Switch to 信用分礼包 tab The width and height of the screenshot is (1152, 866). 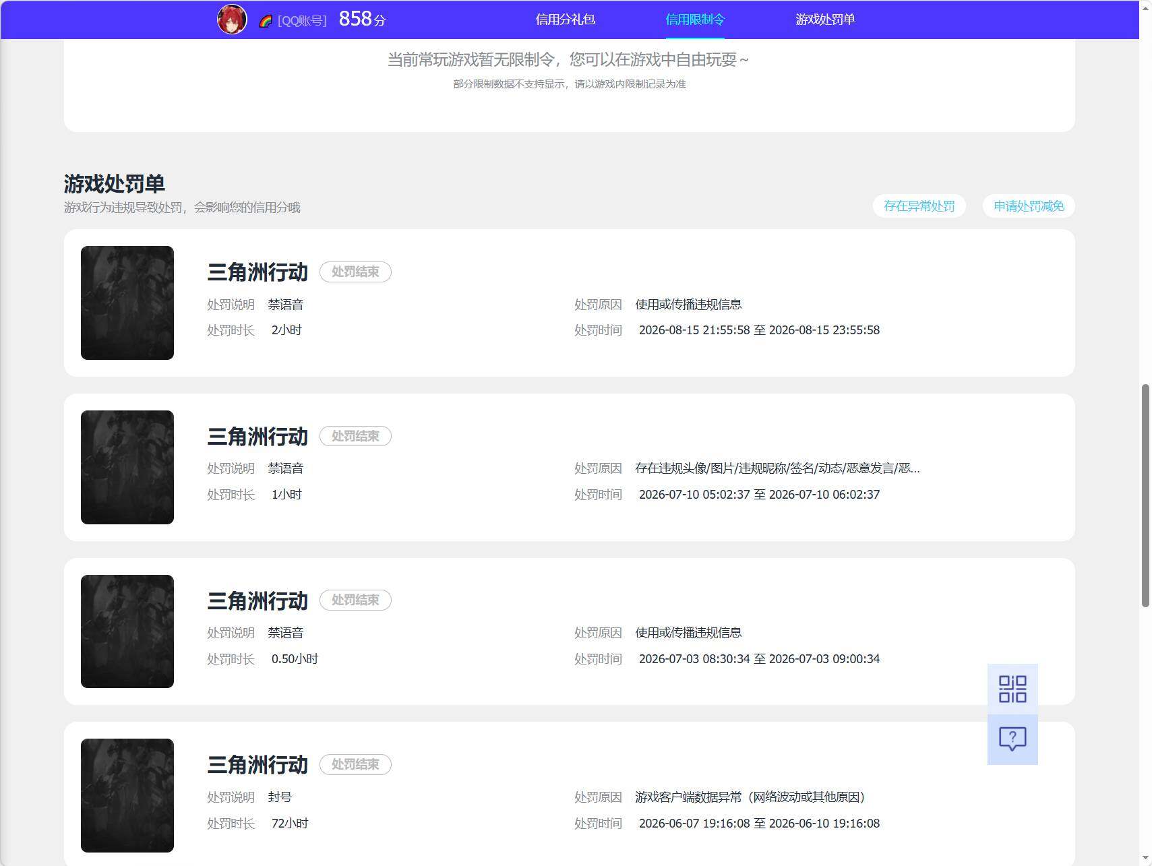pyautogui.click(x=565, y=20)
